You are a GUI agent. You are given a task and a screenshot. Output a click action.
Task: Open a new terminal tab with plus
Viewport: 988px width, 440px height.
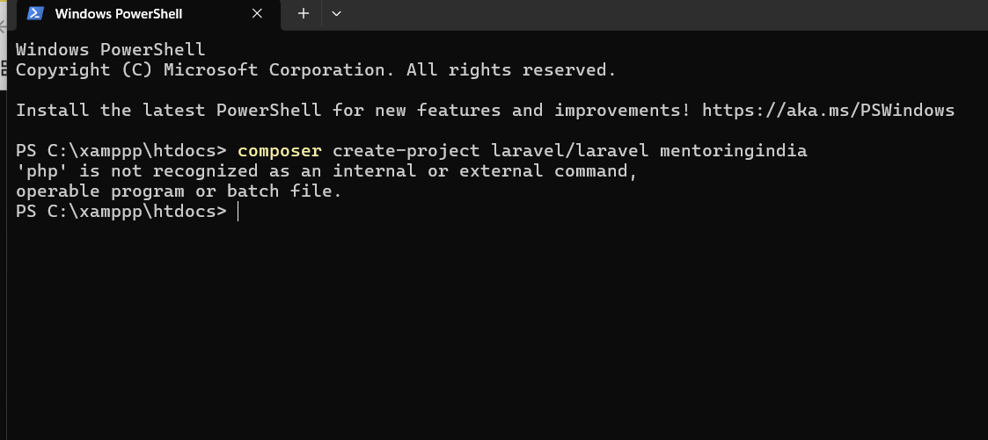[x=304, y=13]
